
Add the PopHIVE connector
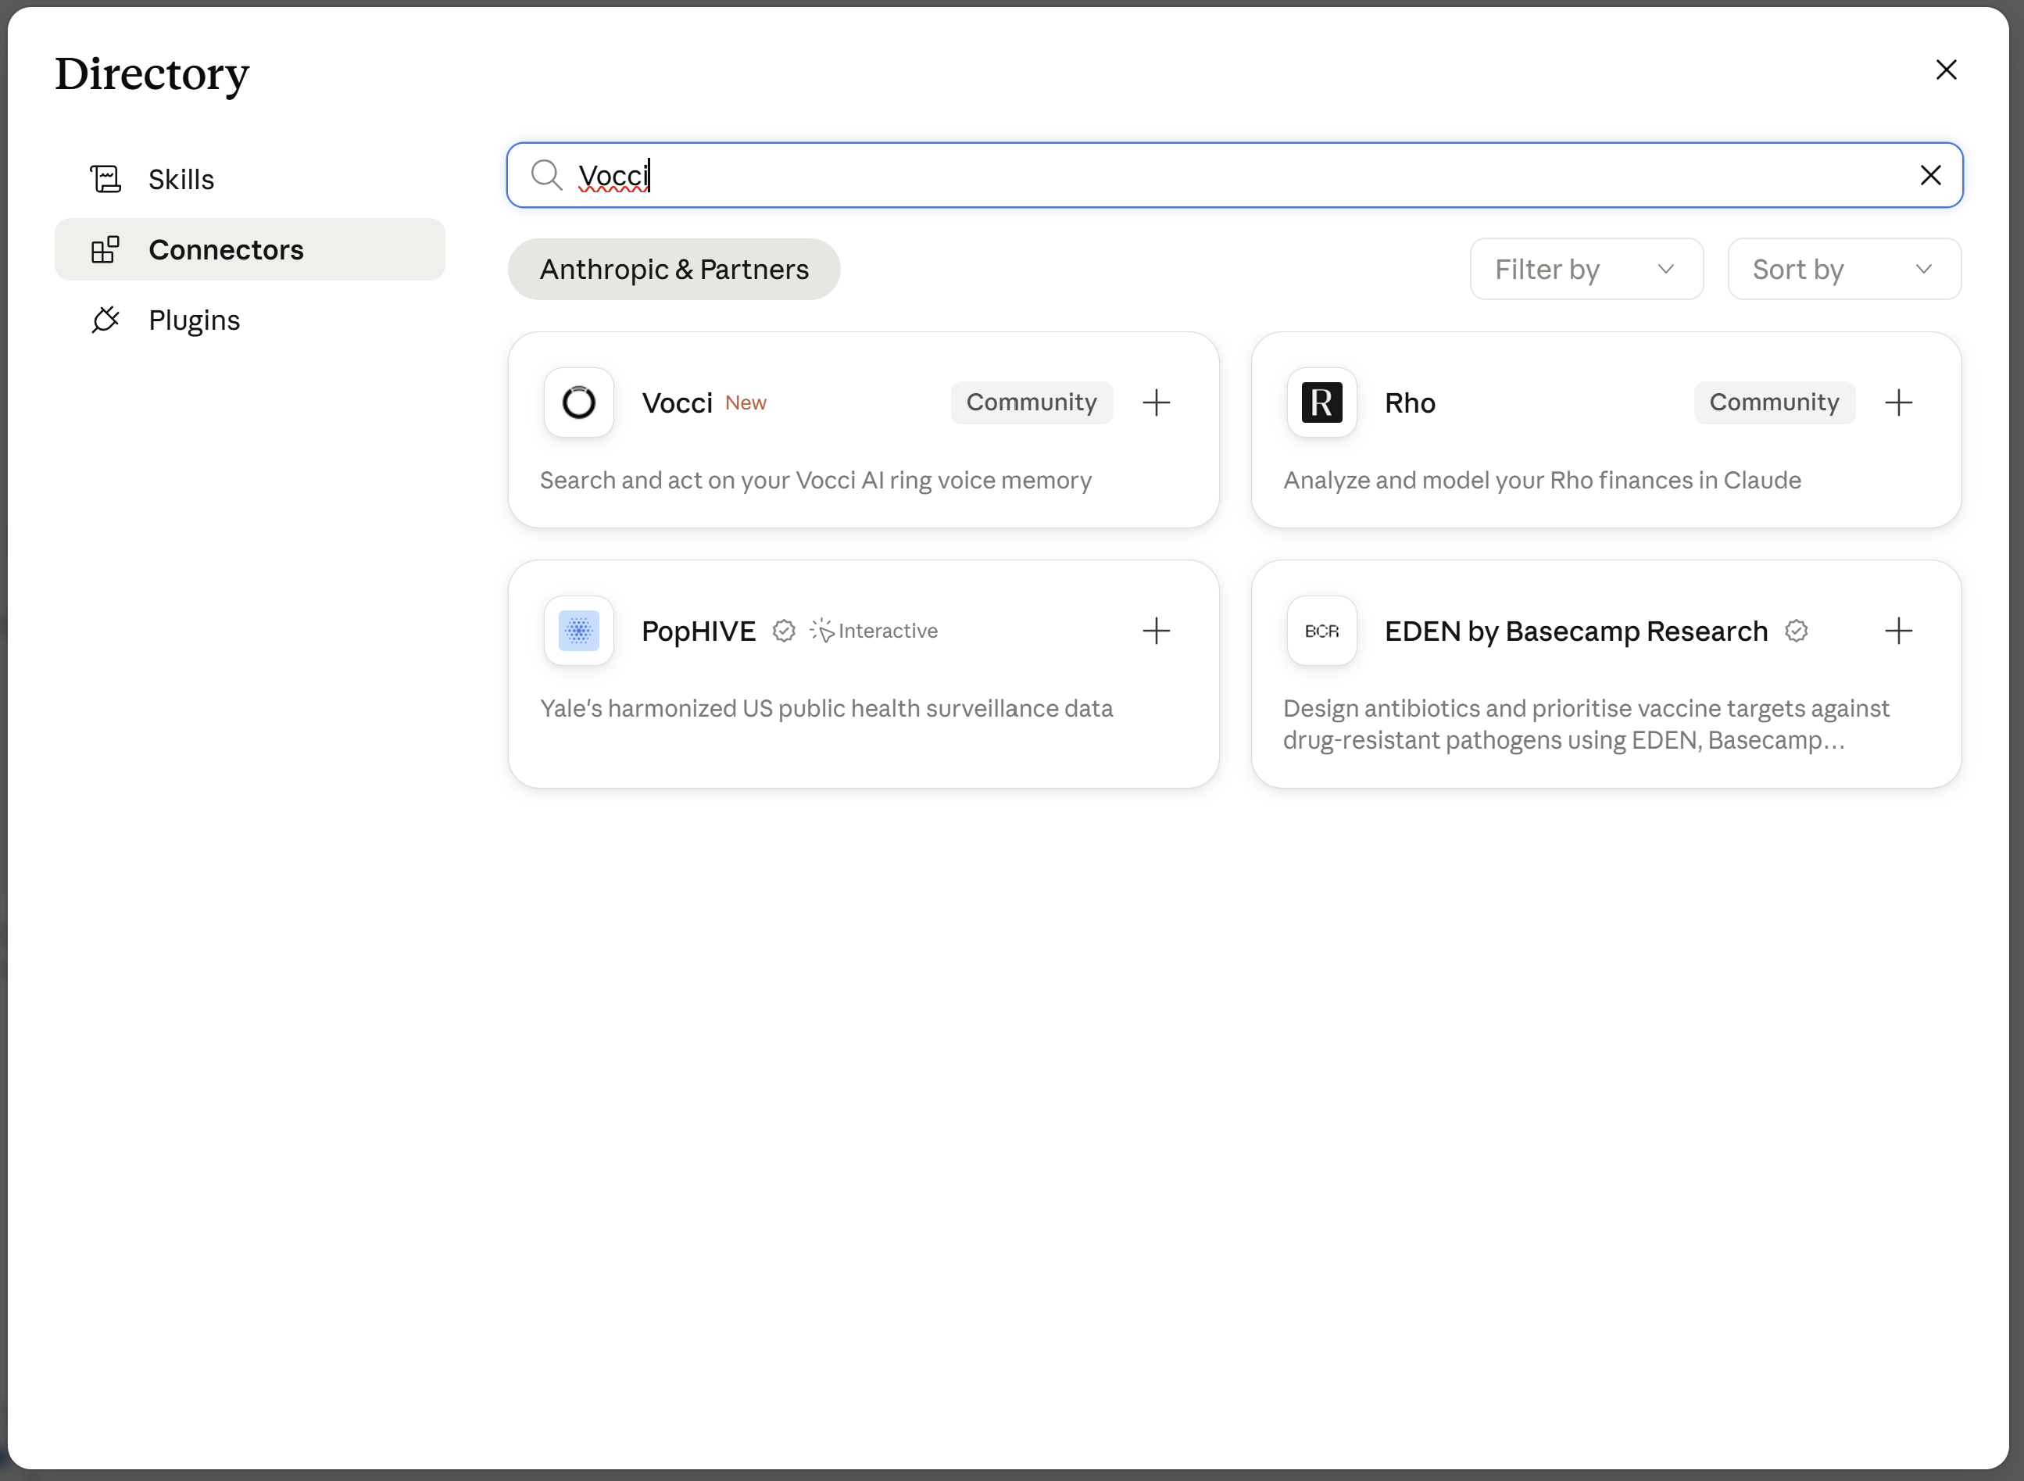coord(1157,631)
